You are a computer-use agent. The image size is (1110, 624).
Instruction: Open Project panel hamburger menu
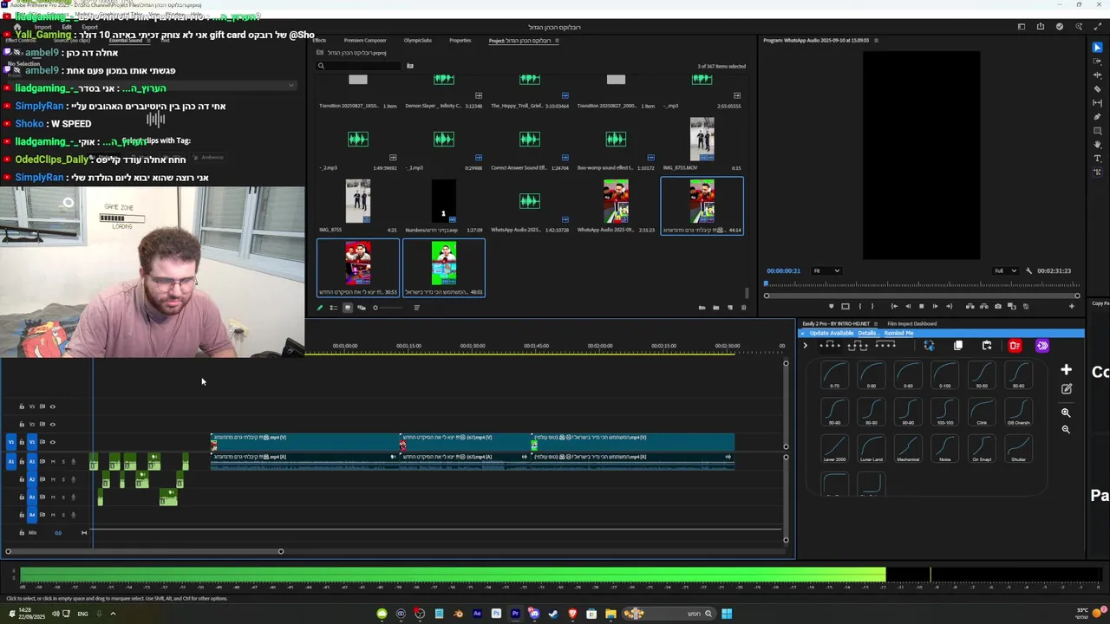(x=557, y=41)
